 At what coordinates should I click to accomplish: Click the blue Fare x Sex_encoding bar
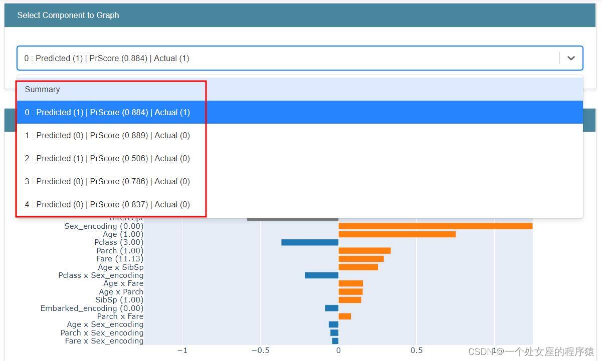point(335,341)
